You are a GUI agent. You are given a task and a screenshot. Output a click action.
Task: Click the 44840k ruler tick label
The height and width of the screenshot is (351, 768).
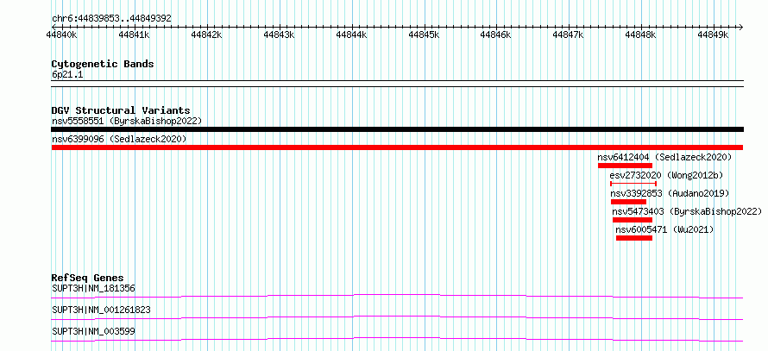62,34
